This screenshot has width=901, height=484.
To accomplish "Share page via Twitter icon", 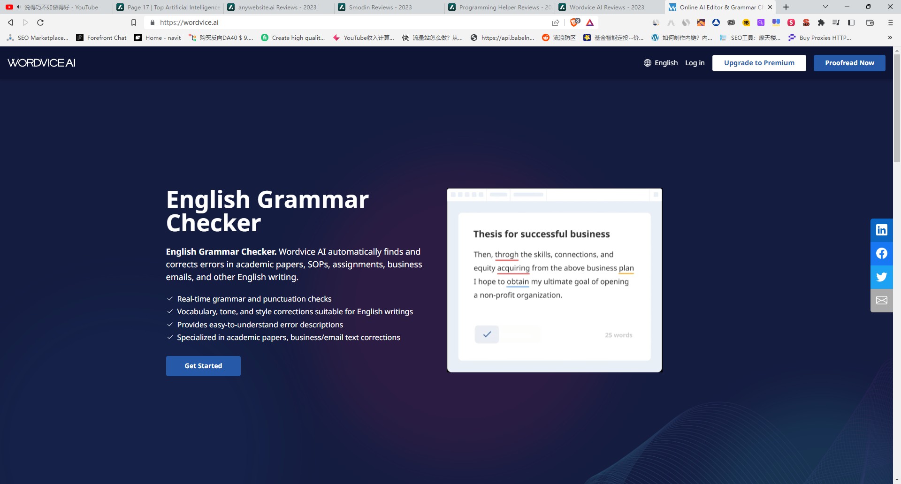I will click(x=881, y=277).
